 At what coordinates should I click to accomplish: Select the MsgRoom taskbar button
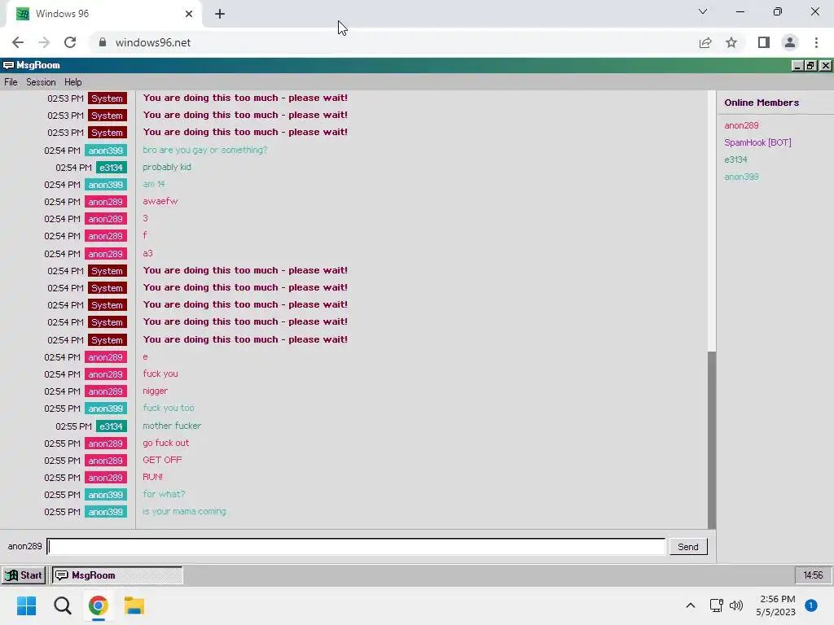click(117, 575)
